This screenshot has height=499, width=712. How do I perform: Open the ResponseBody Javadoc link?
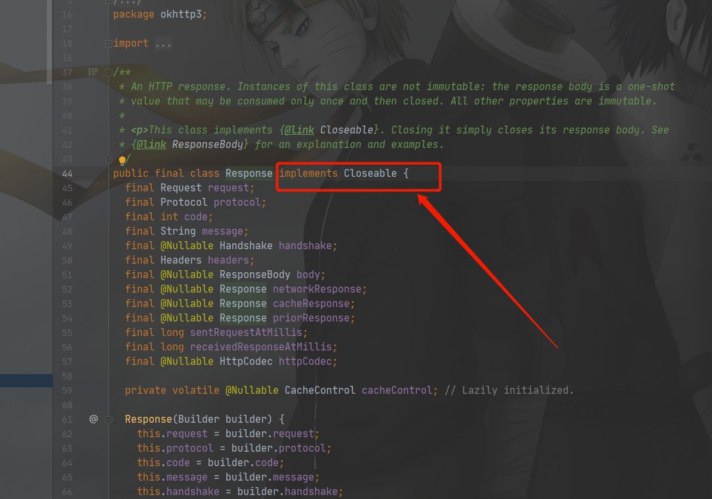[x=208, y=145]
